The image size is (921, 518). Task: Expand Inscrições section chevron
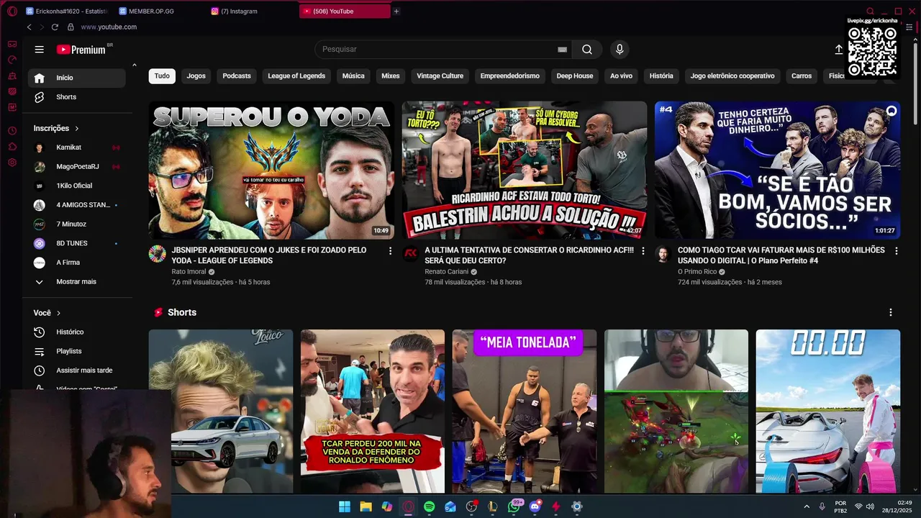click(x=77, y=129)
